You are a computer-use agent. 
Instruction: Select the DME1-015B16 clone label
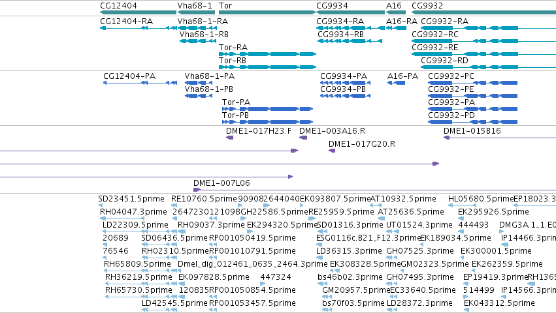click(x=472, y=131)
